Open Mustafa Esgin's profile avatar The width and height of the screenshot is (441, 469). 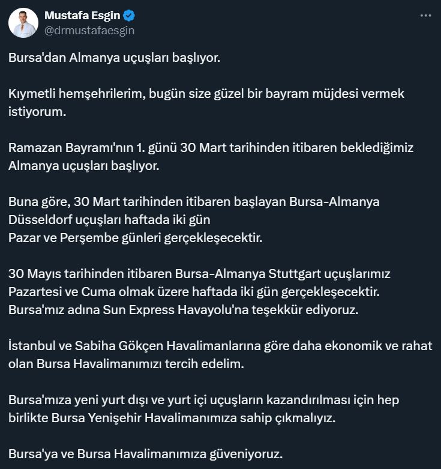(23, 23)
